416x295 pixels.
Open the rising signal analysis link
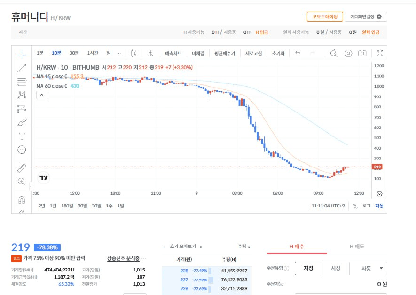[x=123, y=258]
